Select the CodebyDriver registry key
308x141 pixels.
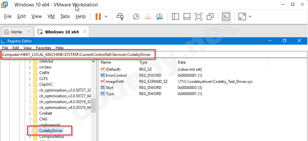[50, 131]
